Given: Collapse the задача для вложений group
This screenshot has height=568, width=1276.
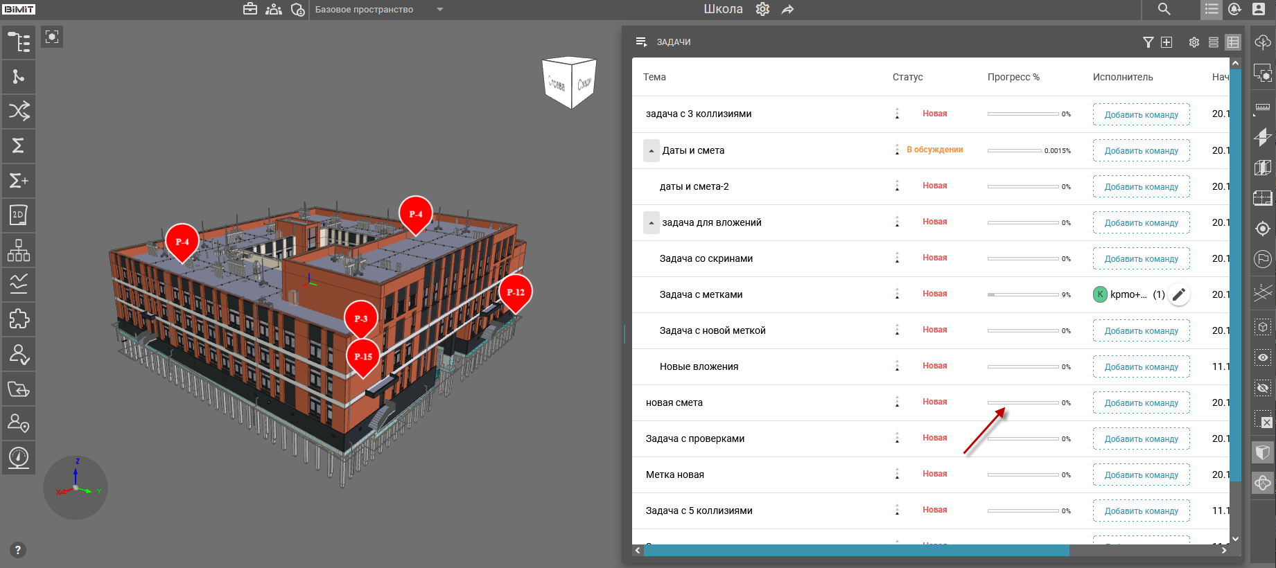Looking at the screenshot, I should click(651, 223).
